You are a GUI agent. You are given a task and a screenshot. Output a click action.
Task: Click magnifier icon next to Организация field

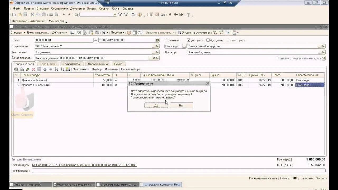(158, 46)
